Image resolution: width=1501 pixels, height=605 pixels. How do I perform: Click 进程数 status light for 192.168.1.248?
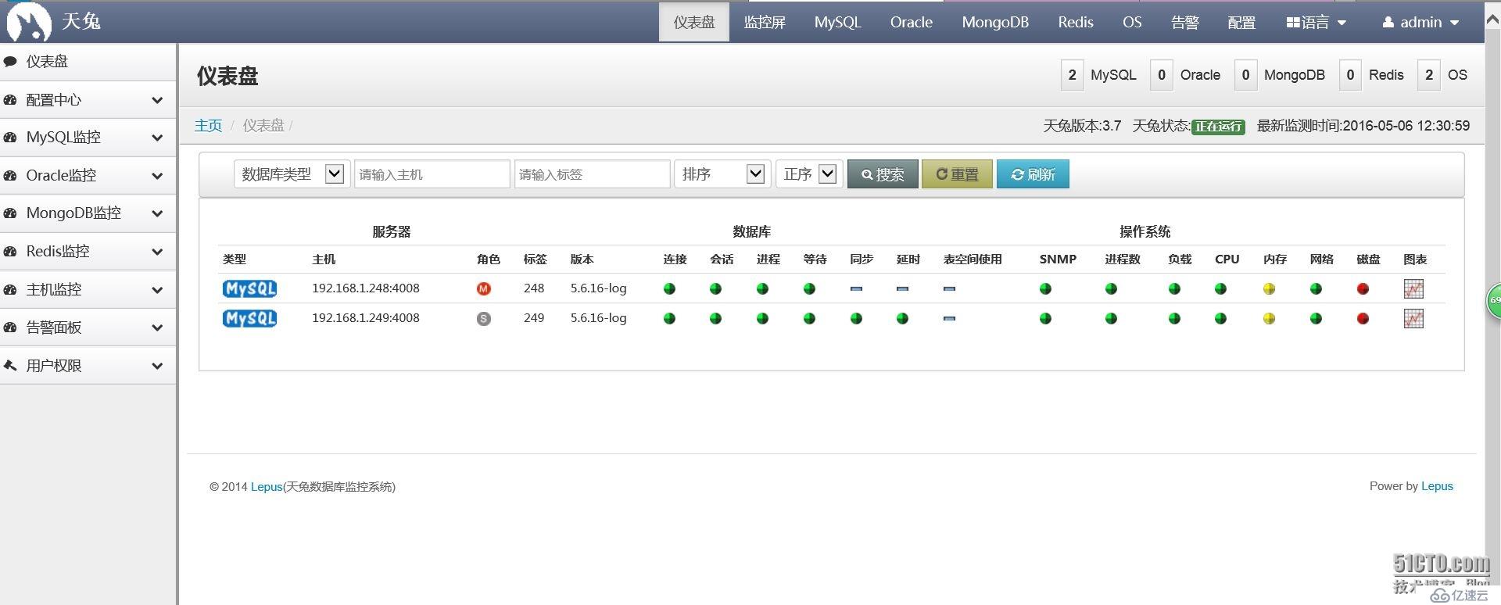(1111, 288)
